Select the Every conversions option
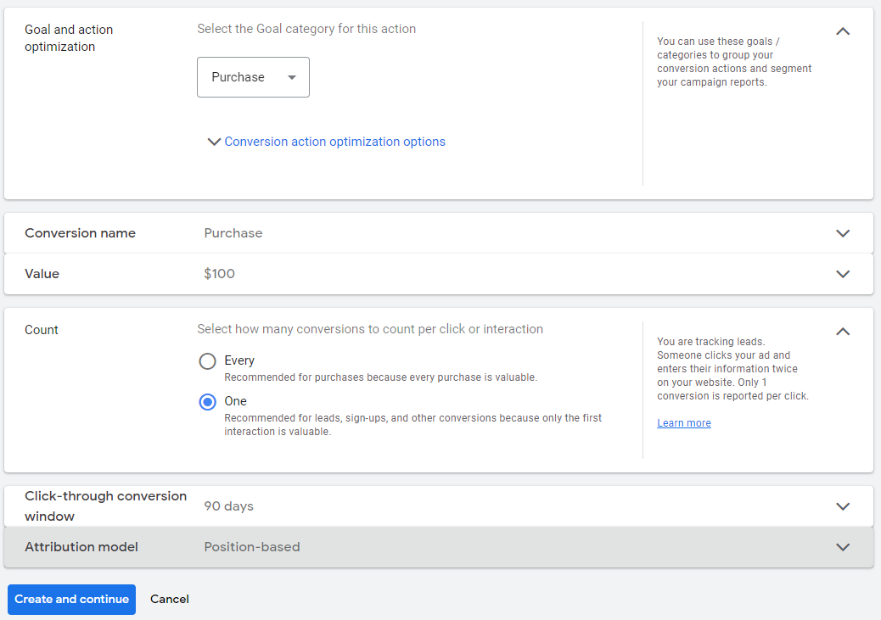 click(207, 360)
